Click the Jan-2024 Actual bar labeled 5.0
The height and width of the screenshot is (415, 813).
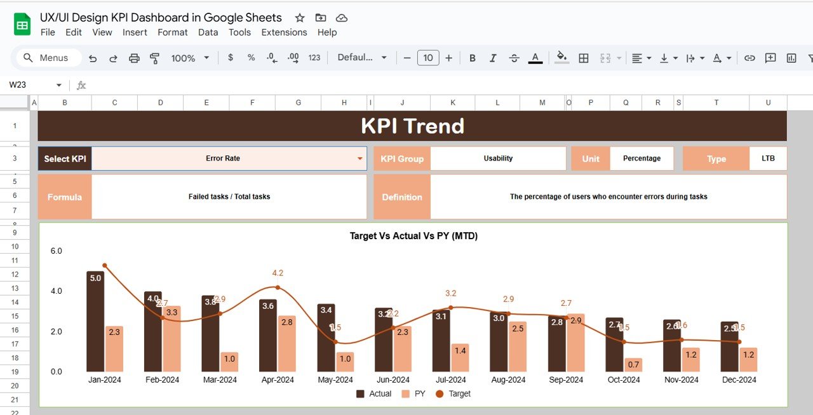point(95,322)
